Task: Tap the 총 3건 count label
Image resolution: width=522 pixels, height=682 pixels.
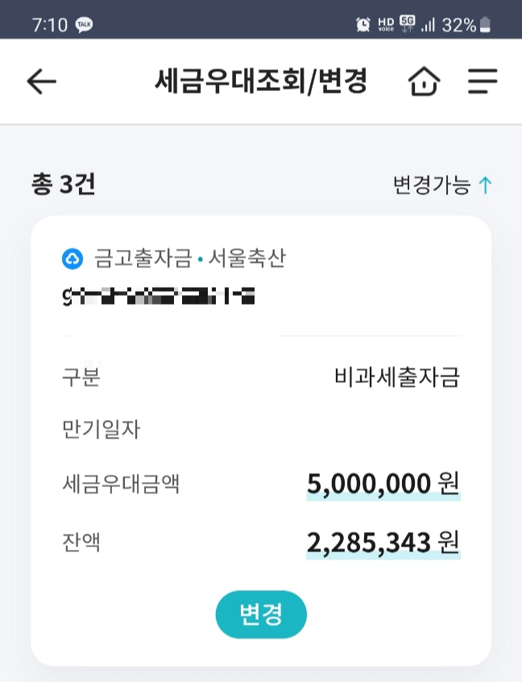Action: 62,183
